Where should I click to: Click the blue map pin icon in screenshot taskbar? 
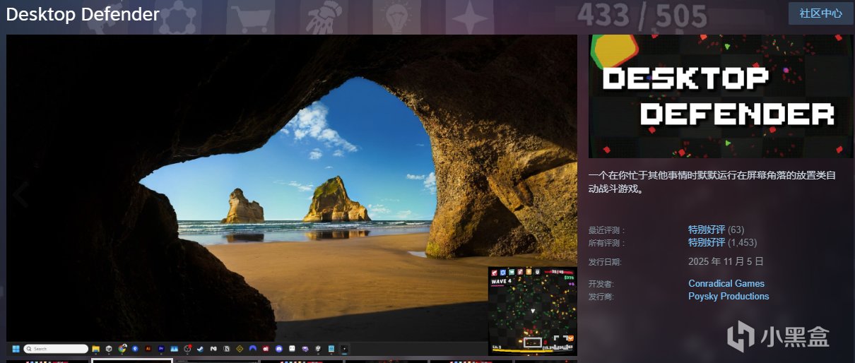click(x=135, y=349)
